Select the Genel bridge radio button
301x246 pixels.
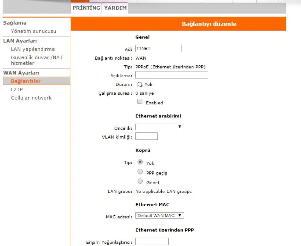point(140,182)
